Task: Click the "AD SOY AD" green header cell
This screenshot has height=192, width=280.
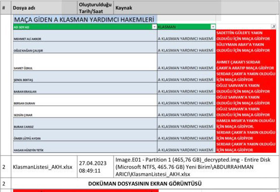Action: point(85,27)
